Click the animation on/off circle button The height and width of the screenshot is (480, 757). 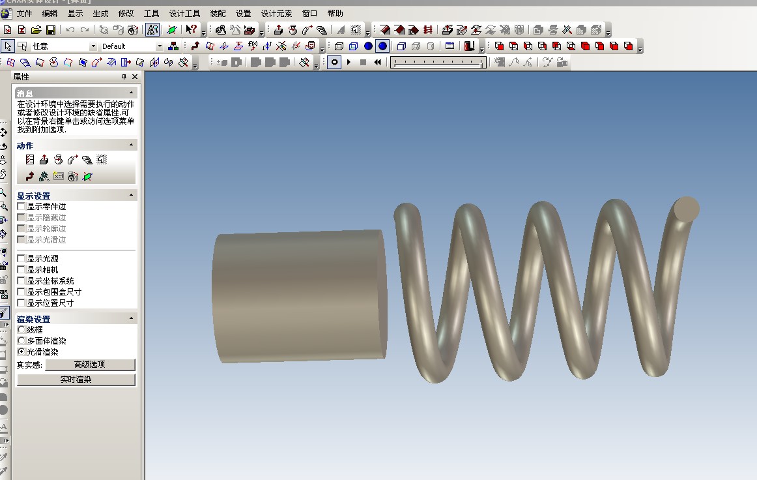(334, 63)
